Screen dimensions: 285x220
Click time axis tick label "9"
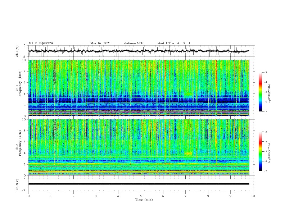click(230, 196)
